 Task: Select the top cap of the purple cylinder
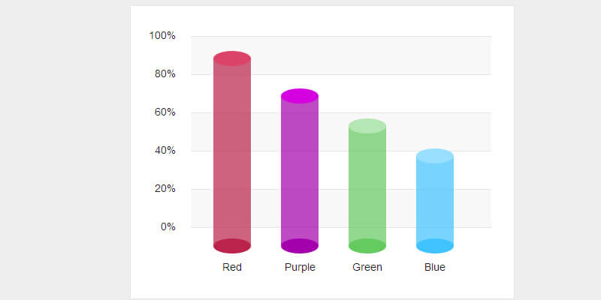click(x=300, y=96)
